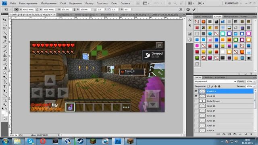Open the blend mode dropdown Нормальный
This screenshot has width=258, height=145.
pyautogui.click(x=215, y=81)
